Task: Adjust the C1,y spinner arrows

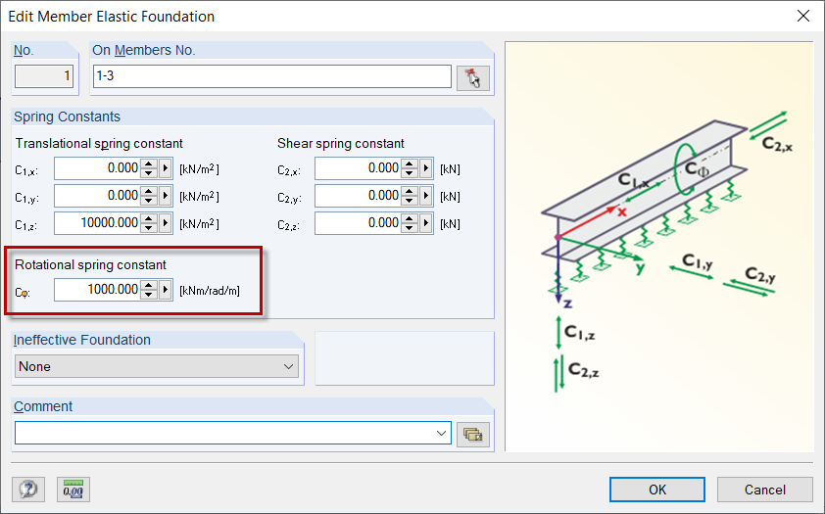Action: click(150, 196)
